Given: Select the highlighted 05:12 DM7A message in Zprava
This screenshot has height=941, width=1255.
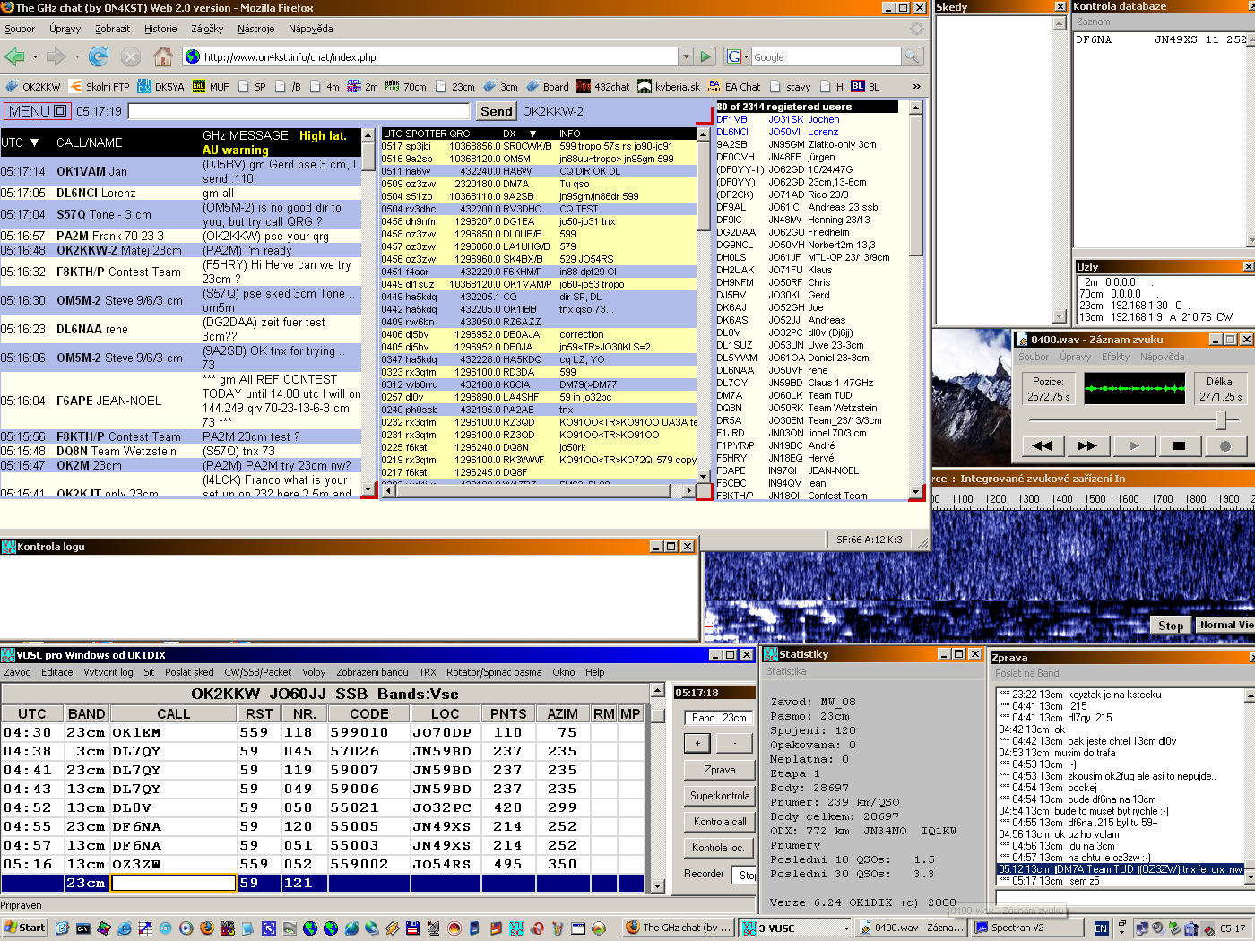Looking at the screenshot, I should coord(1121,869).
